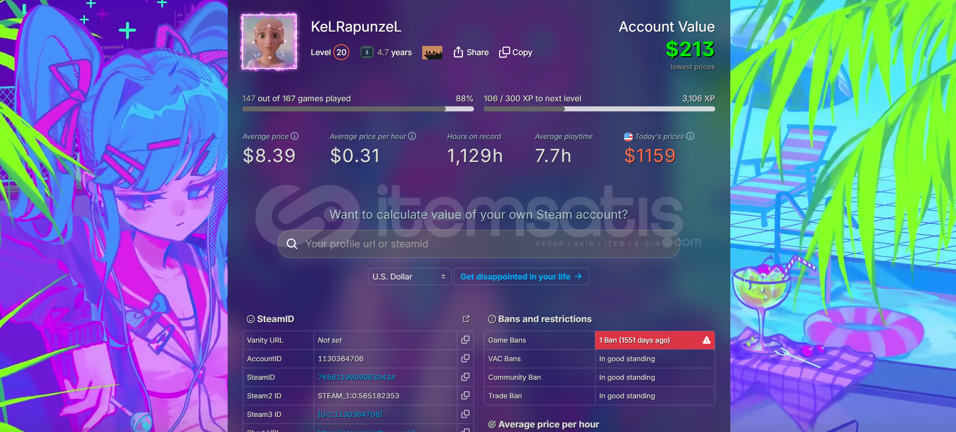This screenshot has height=432, width=956.
Task: Click Get disappointed in your life button
Action: 521,276
